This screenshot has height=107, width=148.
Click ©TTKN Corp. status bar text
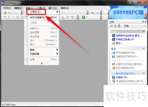(x=9, y=105)
